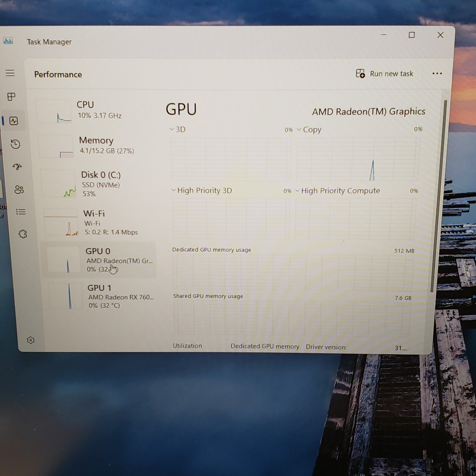
Task: Expand the High Priority 3D dropdown
Action: pyautogui.click(x=202, y=190)
